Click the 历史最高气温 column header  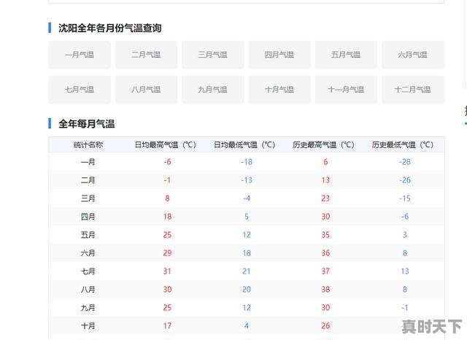click(323, 145)
